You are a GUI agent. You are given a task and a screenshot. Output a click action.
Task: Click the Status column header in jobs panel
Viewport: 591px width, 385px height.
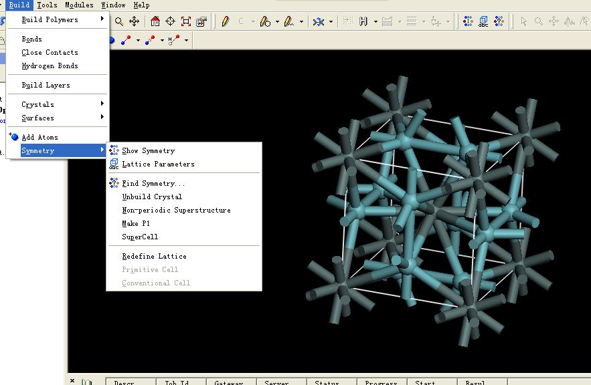[327, 382]
